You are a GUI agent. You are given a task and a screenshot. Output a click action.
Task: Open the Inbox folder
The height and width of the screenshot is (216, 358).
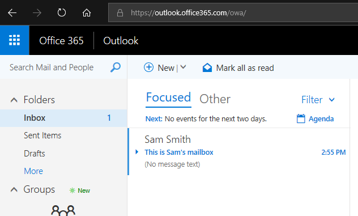click(63, 118)
